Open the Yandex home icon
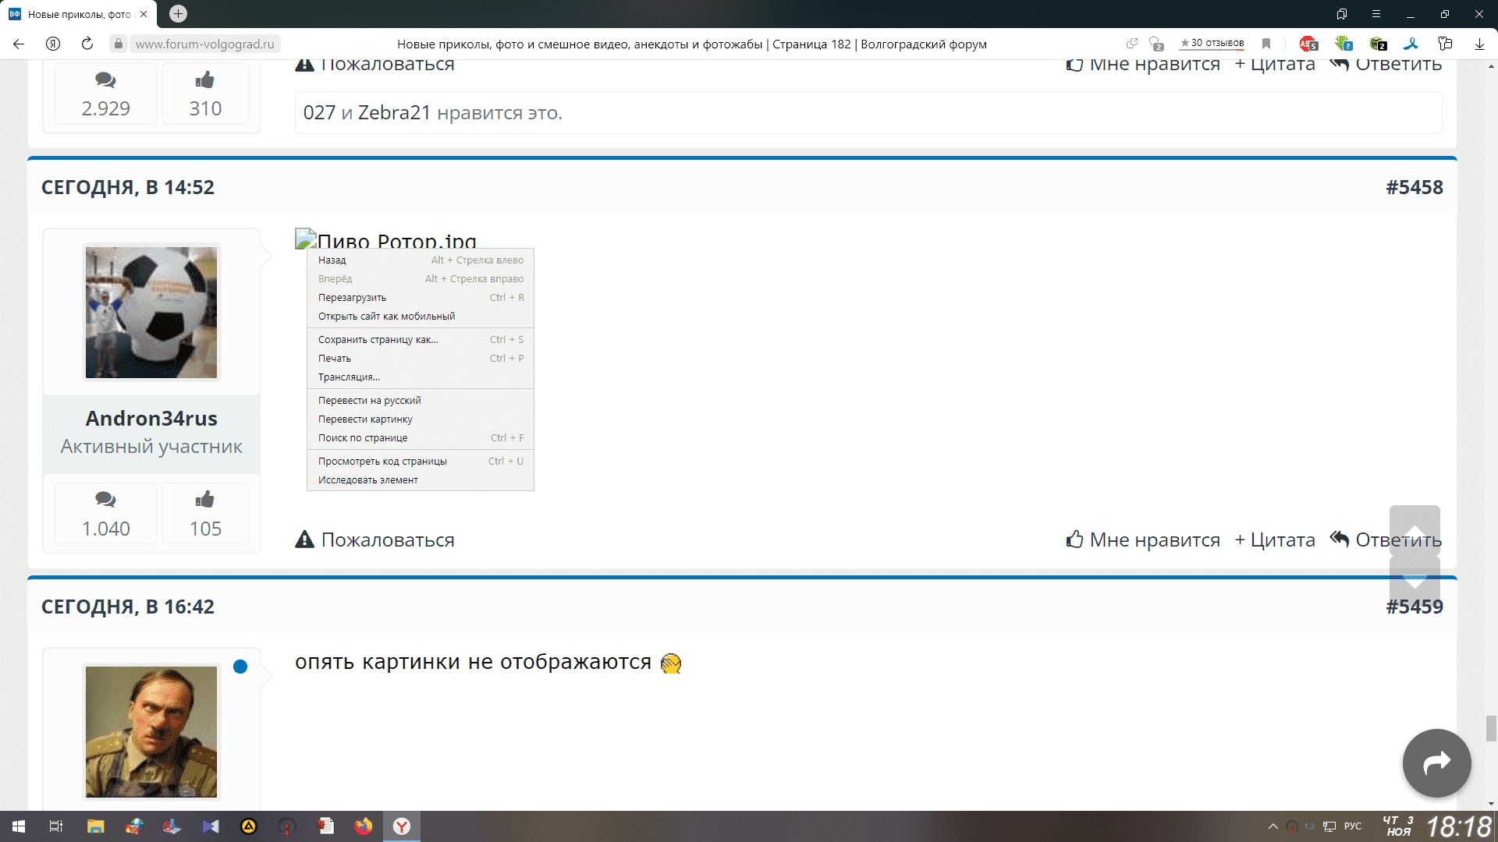 [x=53, y=44]
